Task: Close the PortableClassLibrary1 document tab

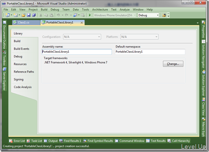Action: tap(82, 23)
